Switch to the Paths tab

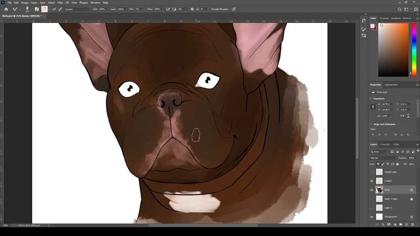click(x=396, y=144)
